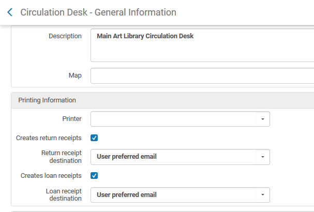Viewport: 314px width, 212px height.
Task: Click the Creates loan receipts label
Action: pos(51,176)
